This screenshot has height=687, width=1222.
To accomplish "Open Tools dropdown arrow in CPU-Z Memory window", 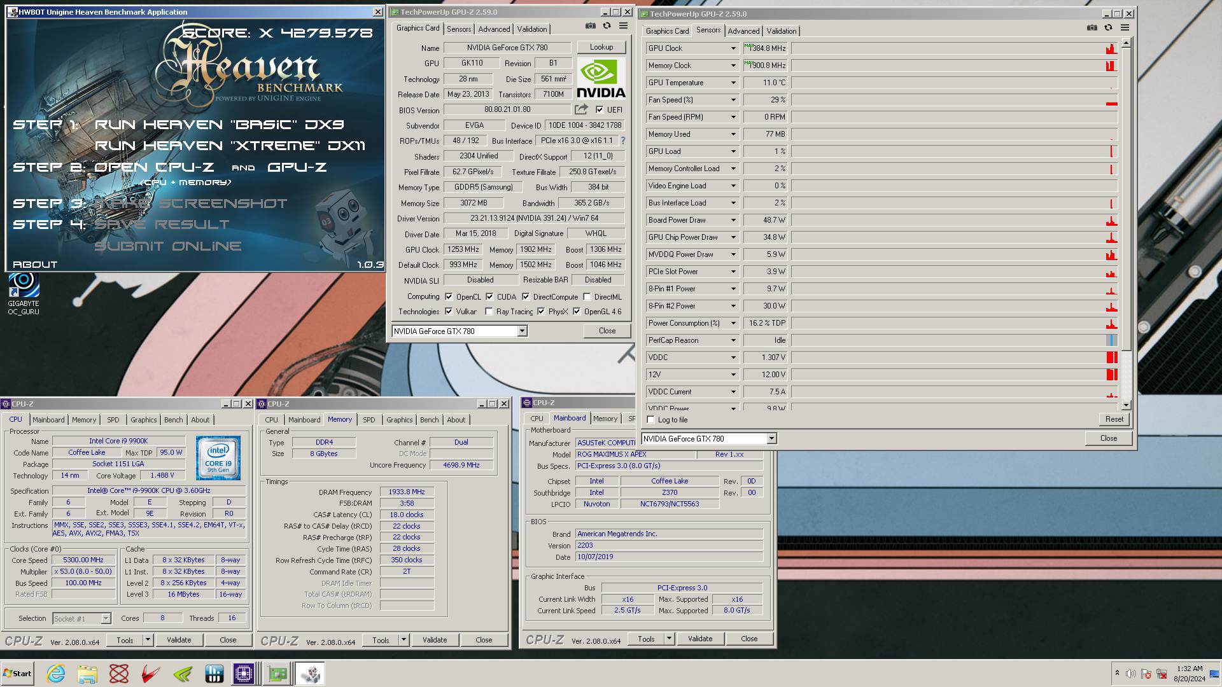I will coord(404,640).
